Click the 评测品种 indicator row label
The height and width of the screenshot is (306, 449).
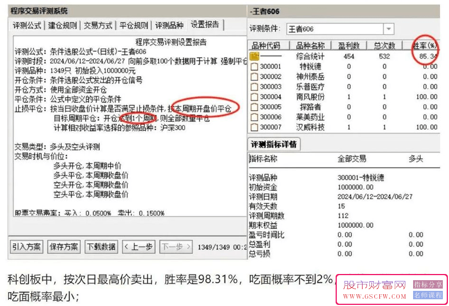263,177
